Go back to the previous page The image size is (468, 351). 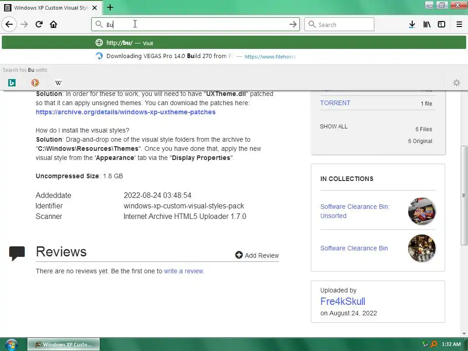coord(9,24)
